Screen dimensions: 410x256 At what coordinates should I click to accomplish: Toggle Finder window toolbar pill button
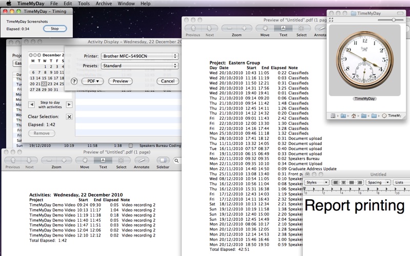click(x=400, y=13)
